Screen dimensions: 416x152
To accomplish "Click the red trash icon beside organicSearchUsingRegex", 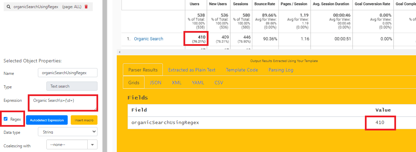I will pos(86,7).
